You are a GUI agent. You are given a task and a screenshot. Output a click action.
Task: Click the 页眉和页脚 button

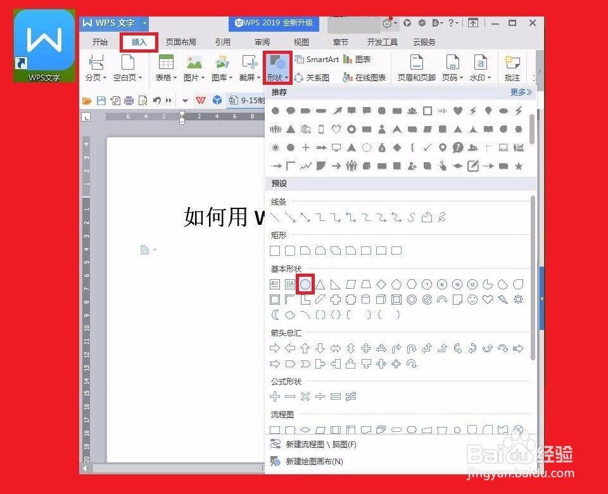(417, 68)
